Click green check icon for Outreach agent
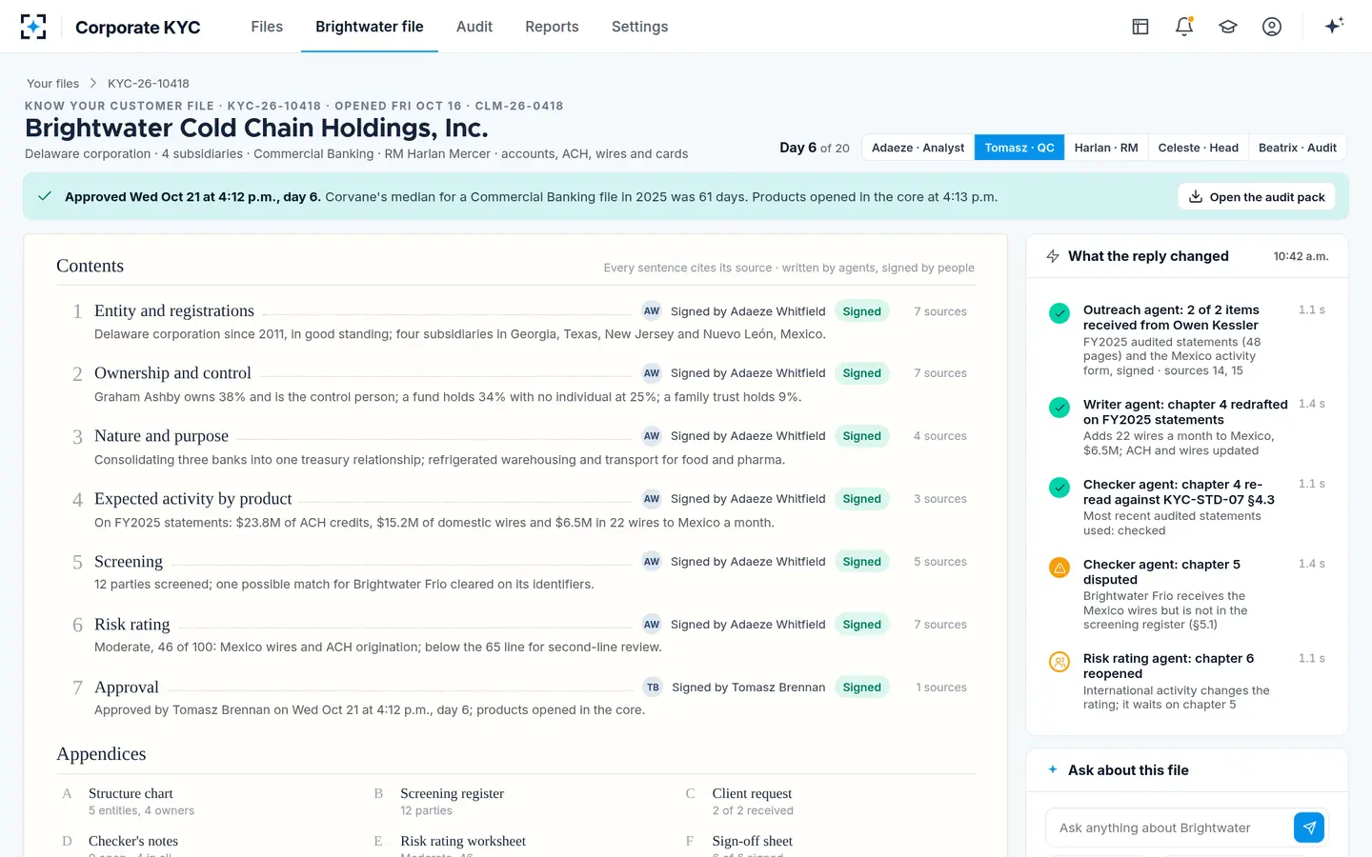The height and width of the screenshot is (857, 1372). [1059, 313]
